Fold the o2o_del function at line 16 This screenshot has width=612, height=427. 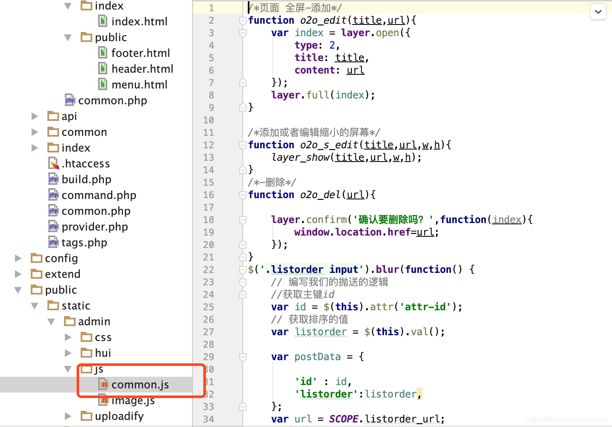[243, 195]
